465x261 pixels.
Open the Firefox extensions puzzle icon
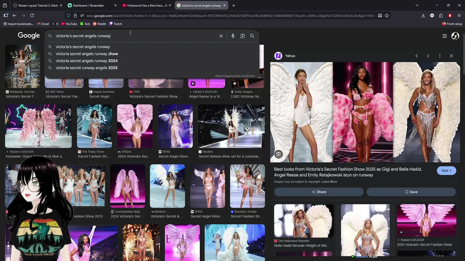coord(441,16)
